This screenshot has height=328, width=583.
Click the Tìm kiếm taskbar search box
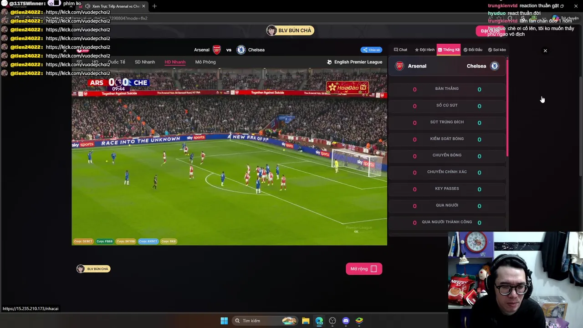click(265, 321)
